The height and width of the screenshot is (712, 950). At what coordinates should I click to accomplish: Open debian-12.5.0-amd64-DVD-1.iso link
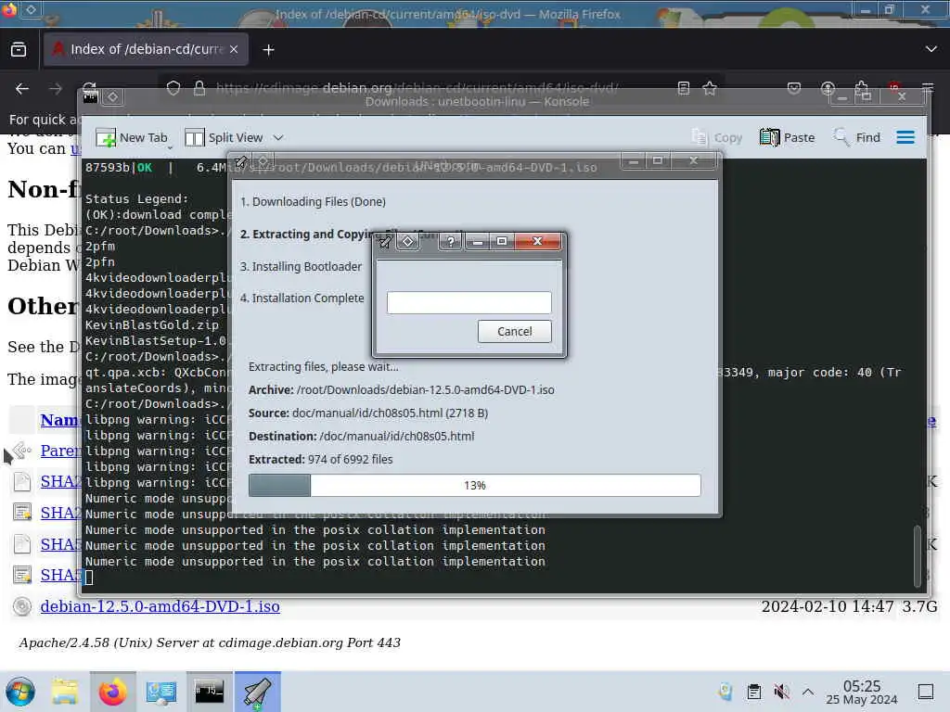[x=160, y=606]
